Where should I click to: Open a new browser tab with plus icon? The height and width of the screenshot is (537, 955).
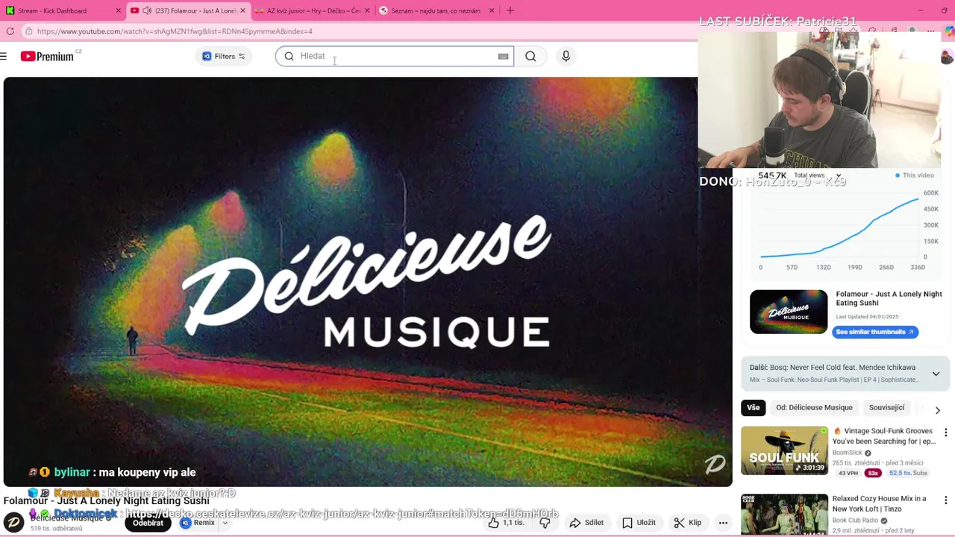[x=510, y=10]
